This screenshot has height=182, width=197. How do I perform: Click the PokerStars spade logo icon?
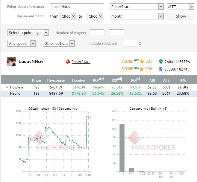pyautogui.click(x=68, y=62)
